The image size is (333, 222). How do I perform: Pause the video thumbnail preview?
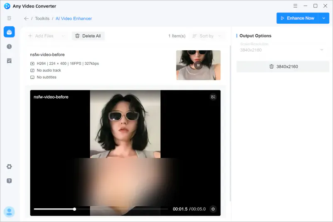click(x=198, y=65)
